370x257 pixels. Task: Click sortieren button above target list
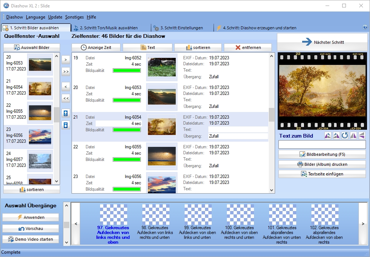click(x=198, y=47)
